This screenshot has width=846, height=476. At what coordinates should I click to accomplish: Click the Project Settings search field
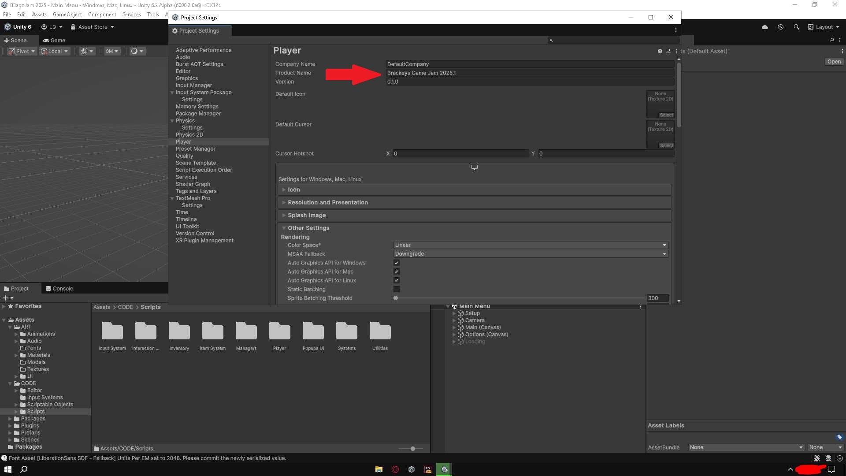pos(613,40)
